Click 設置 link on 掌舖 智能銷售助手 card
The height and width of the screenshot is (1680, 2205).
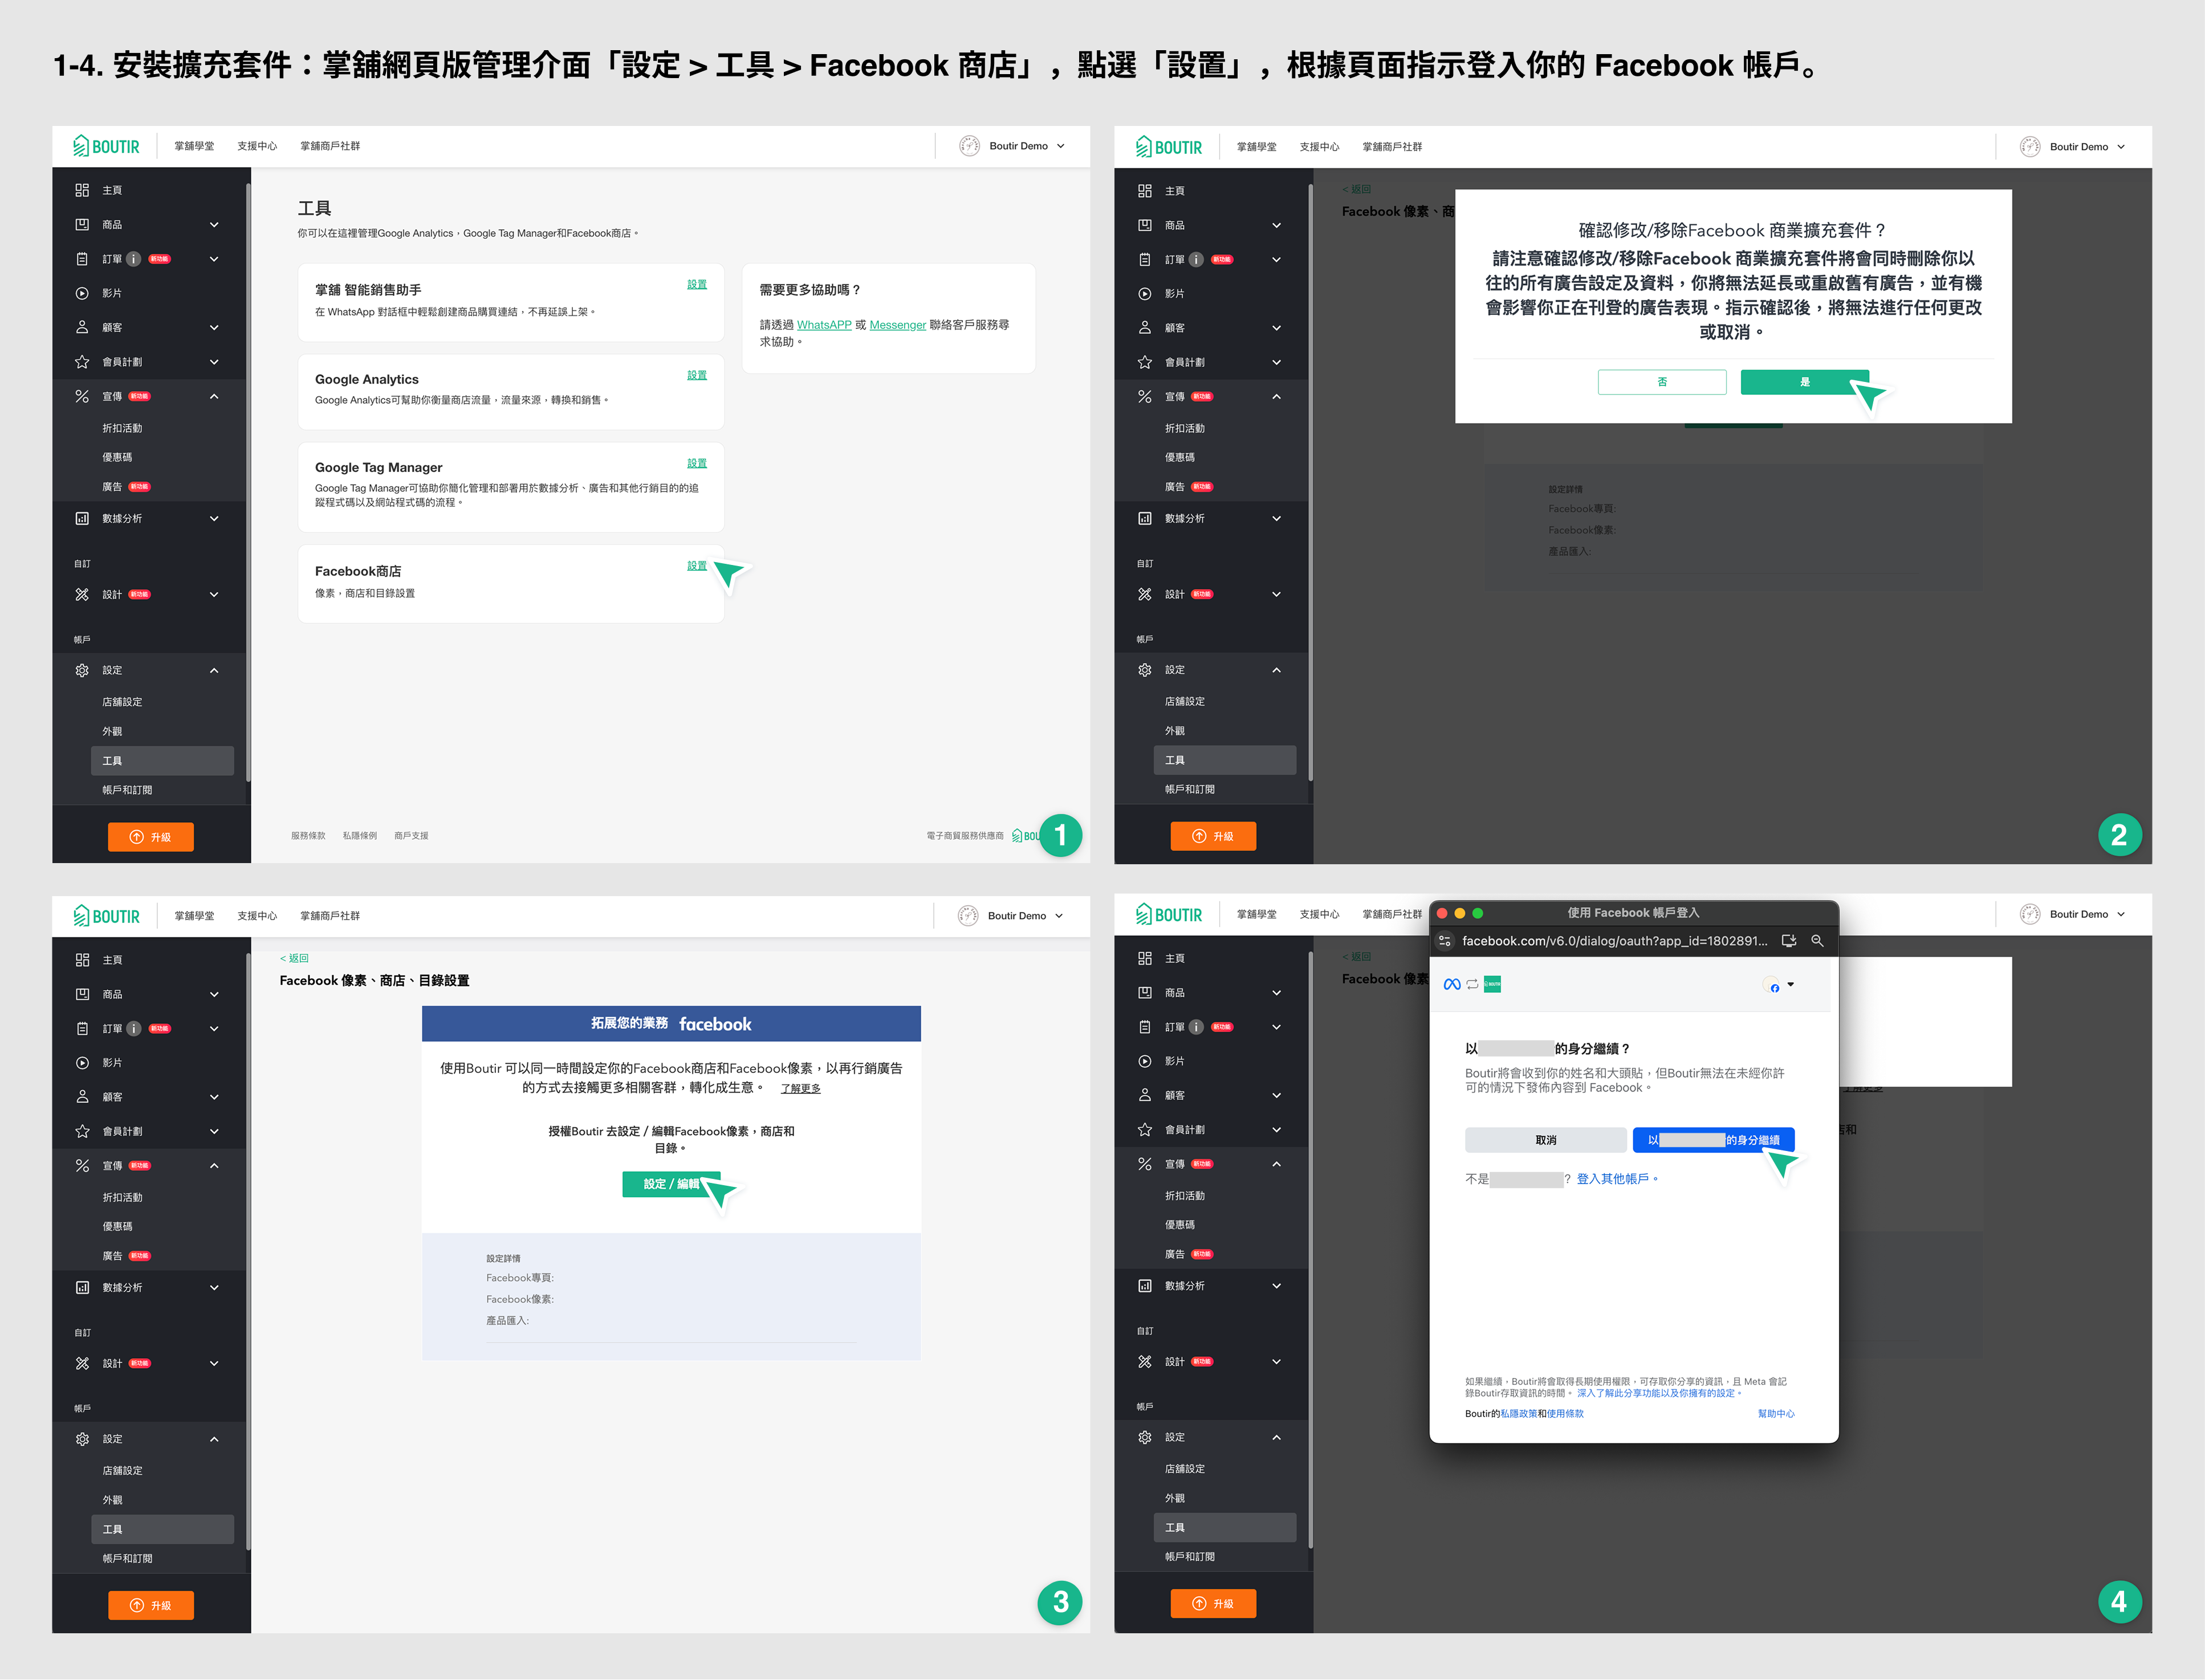point(697,284)
